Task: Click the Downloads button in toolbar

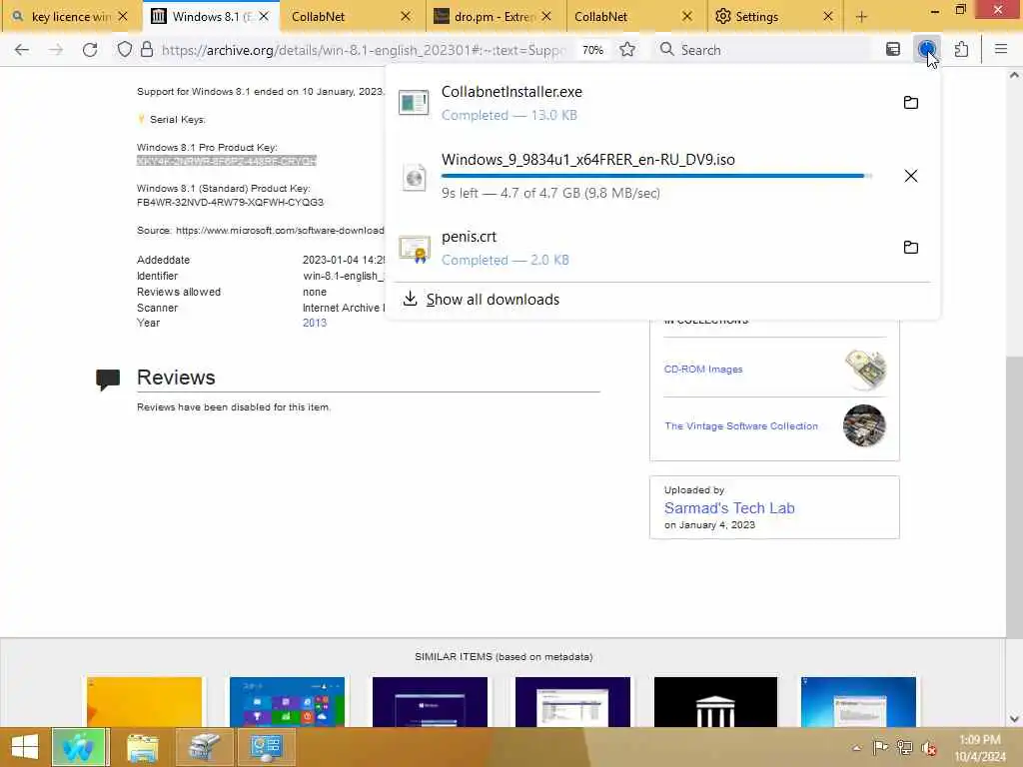Action: (926, 50)
